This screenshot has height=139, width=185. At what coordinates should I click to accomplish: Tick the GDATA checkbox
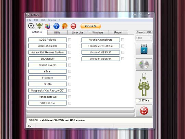coord(70,84)
